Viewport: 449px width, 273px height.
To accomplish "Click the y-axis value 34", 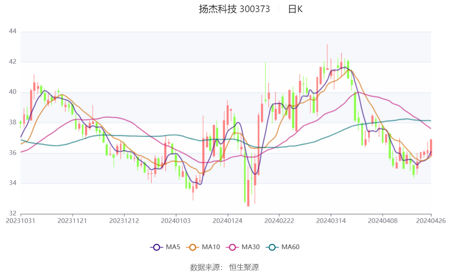I will pos(13,183).
